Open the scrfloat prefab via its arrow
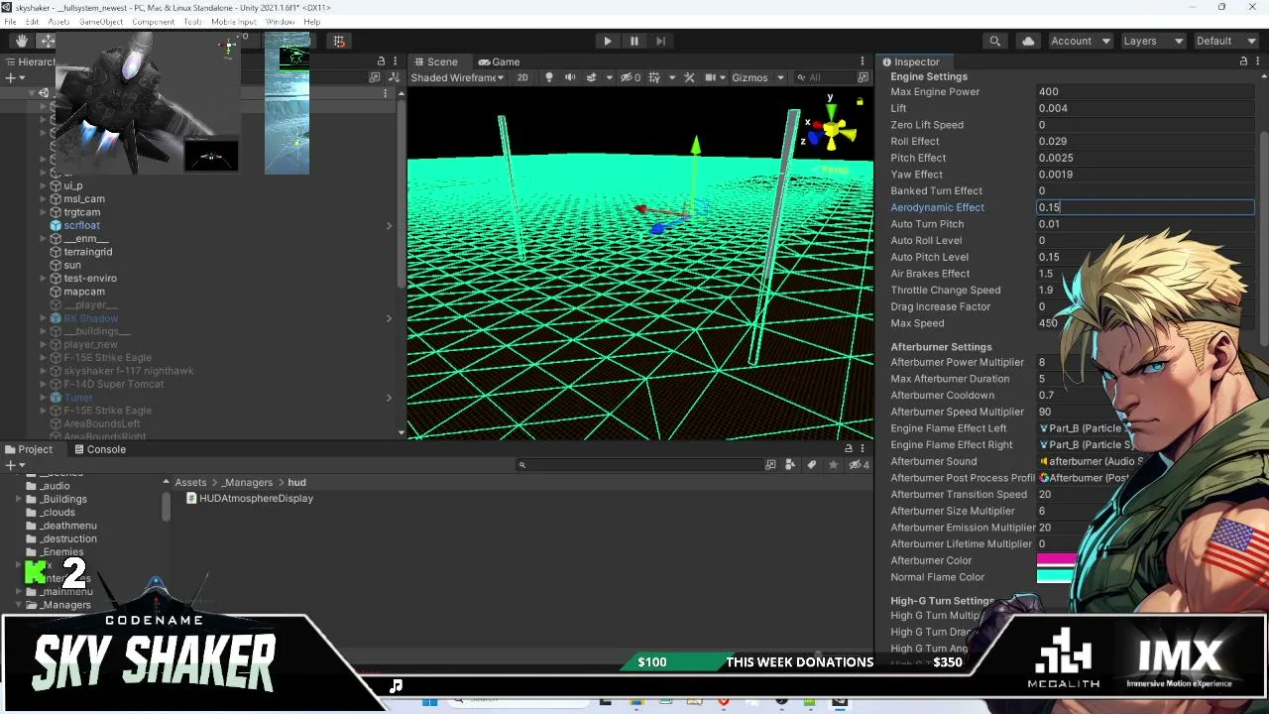Screen dimensions: 1269x714 click(x=389, y=226)
